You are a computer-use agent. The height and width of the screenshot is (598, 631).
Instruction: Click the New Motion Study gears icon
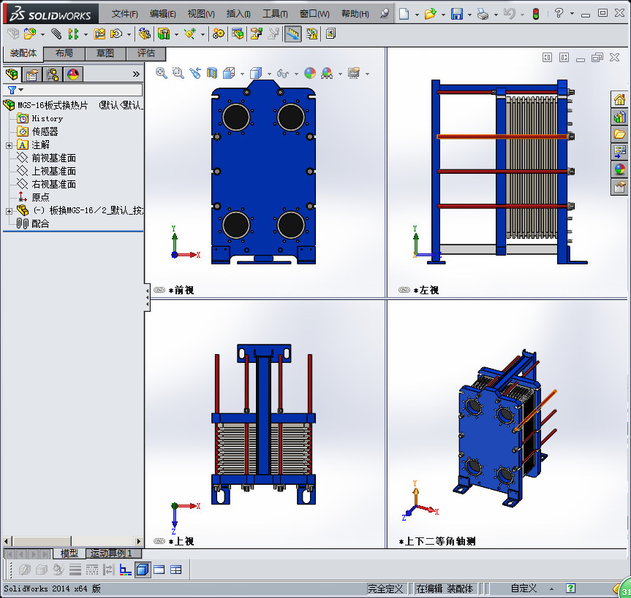pyautogui.click(x=219, y=34)
